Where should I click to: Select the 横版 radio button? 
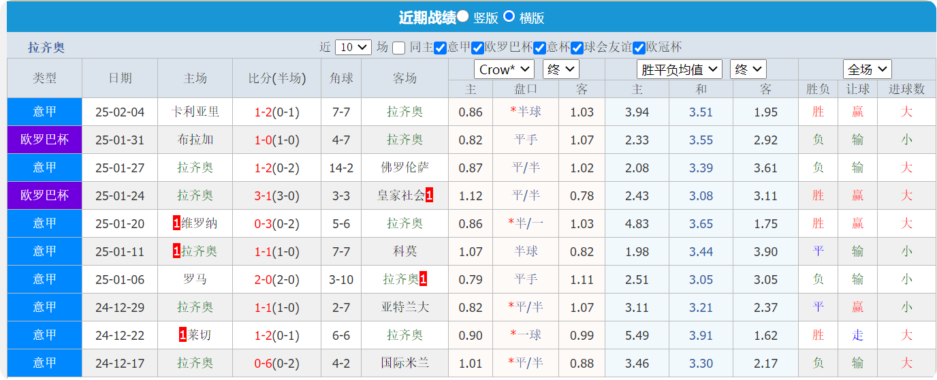[509, 17]
